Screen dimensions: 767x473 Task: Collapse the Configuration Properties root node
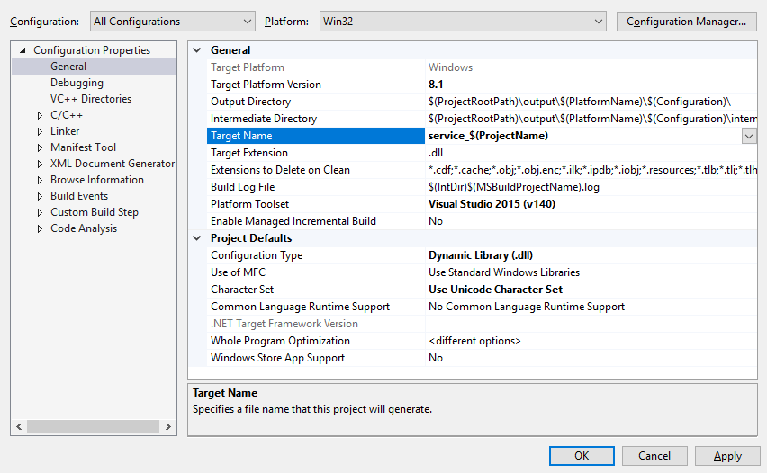click(x=23, y=50)
